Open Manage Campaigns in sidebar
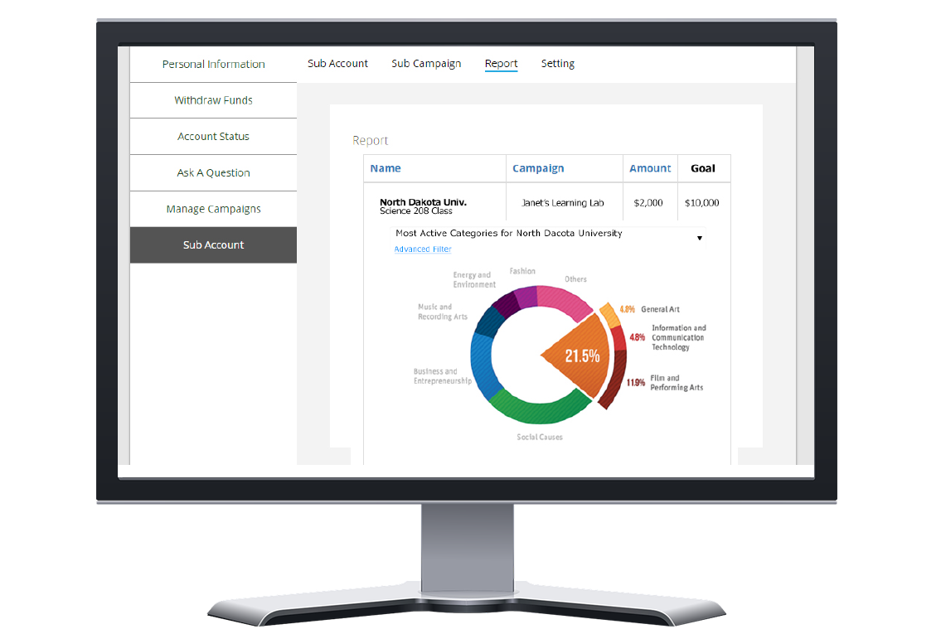Screen dimensions: 941x629 point(213,209)
